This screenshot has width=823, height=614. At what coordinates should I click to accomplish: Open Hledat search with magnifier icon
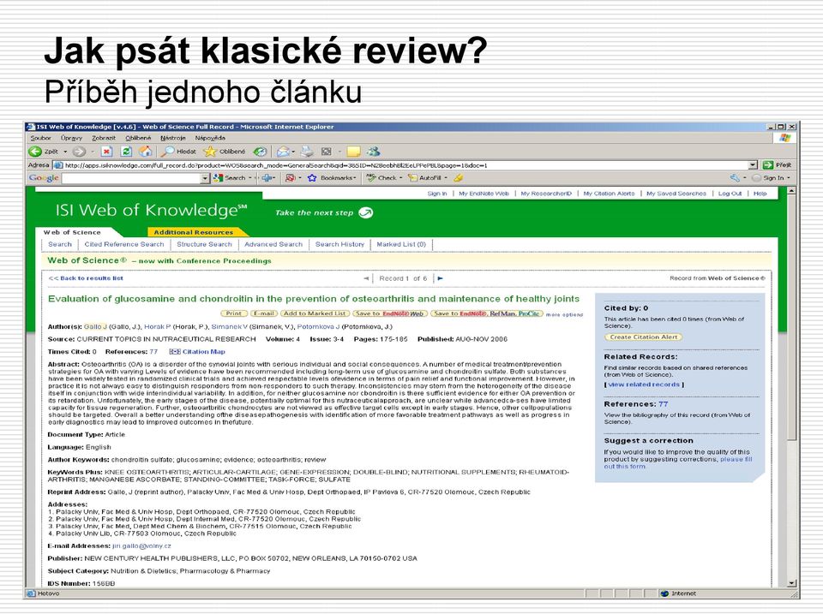click(x=178, y=152)
